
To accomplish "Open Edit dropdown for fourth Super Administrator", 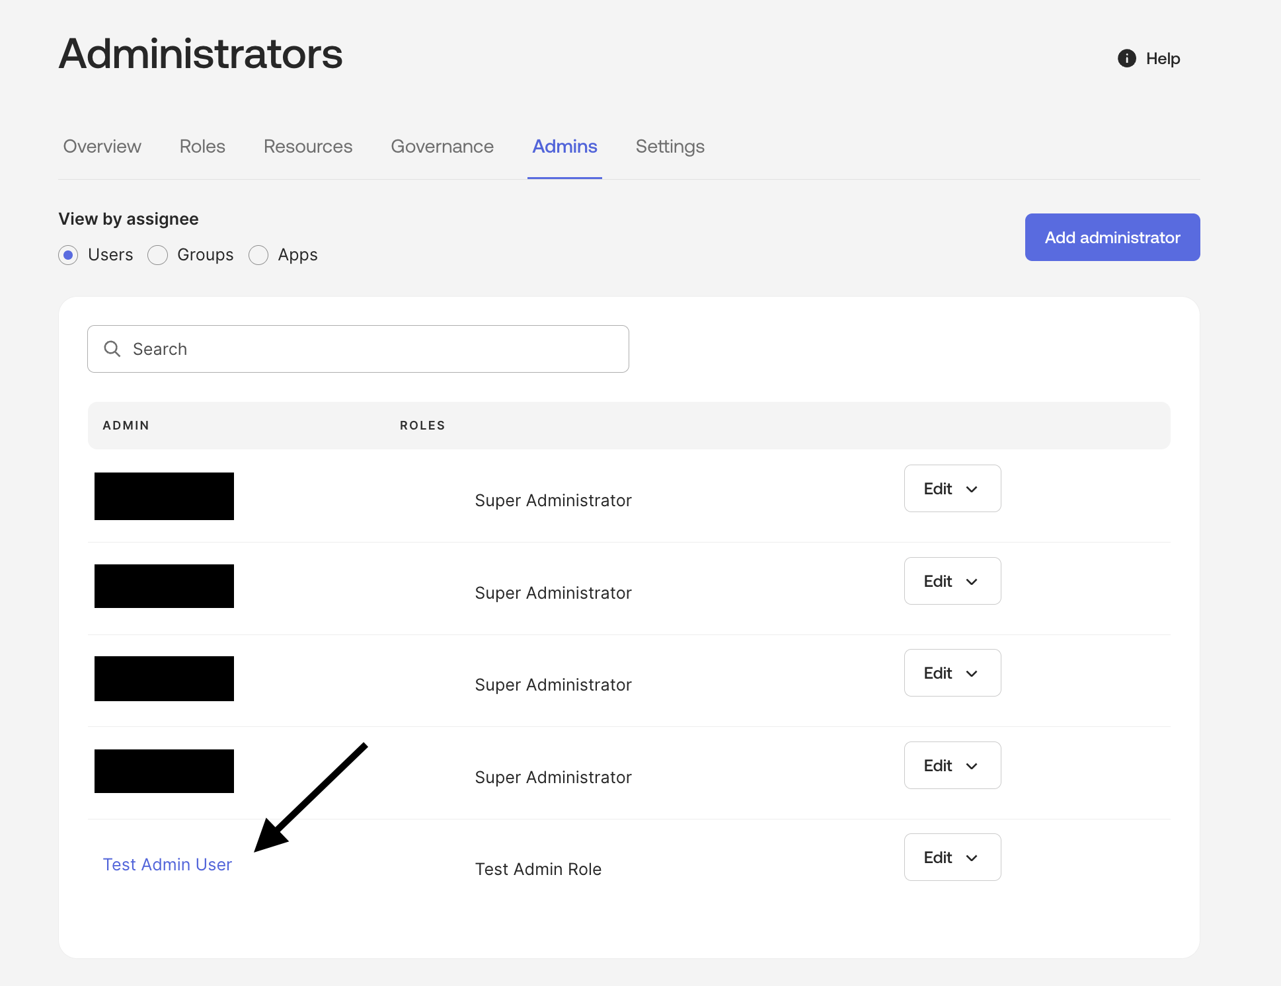I will (952, 765).
